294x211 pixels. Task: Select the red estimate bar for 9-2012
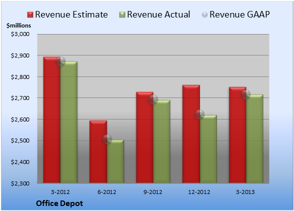145,137
